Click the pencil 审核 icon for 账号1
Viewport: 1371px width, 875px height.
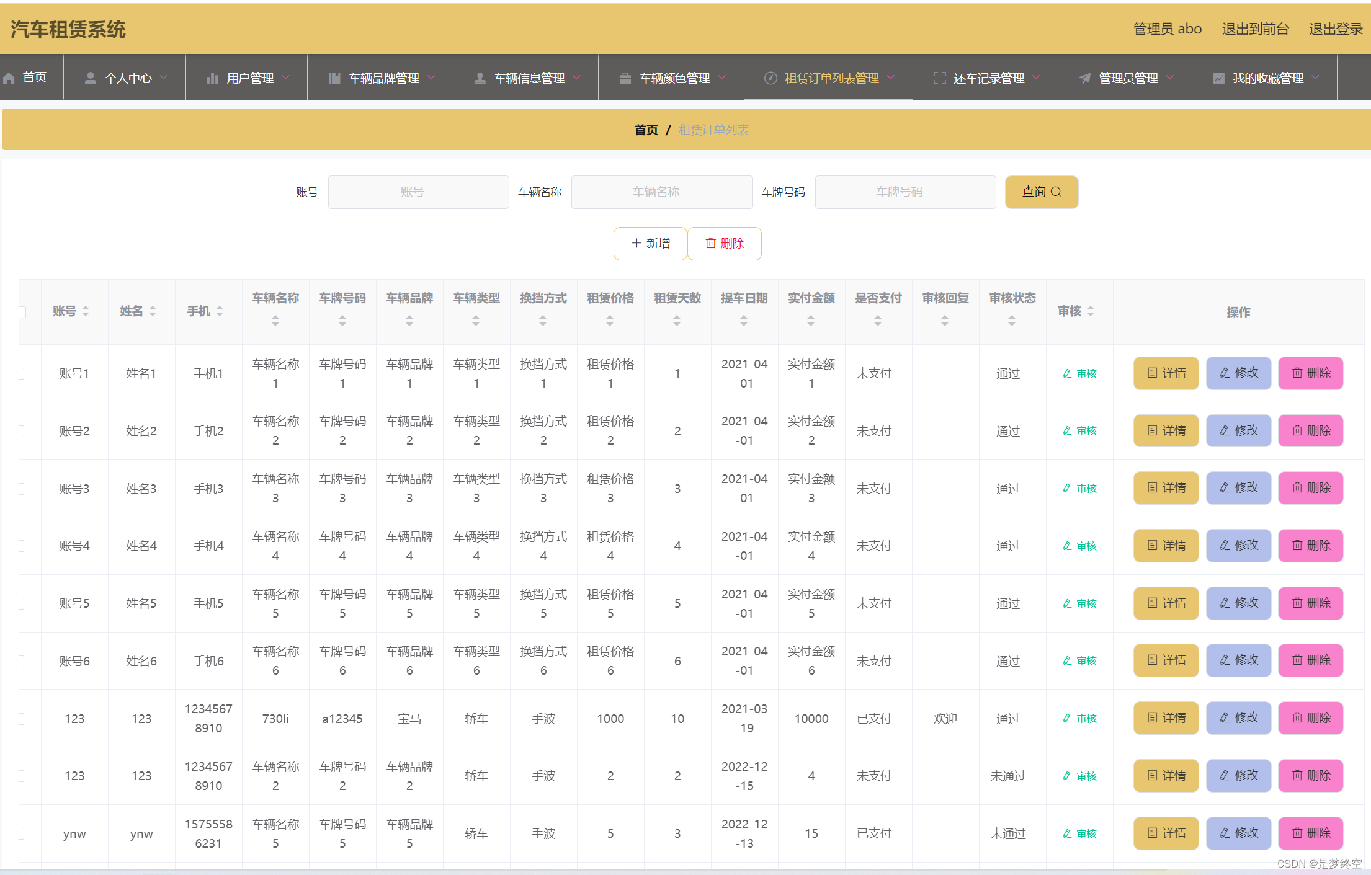1067,373
